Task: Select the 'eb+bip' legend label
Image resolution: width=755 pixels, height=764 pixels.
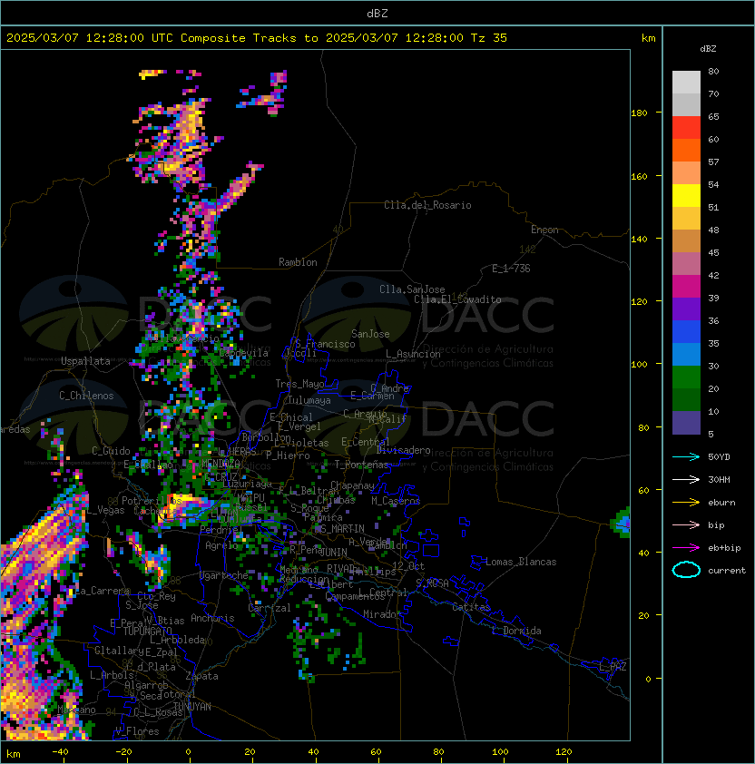Action: (x=724, y=548)
